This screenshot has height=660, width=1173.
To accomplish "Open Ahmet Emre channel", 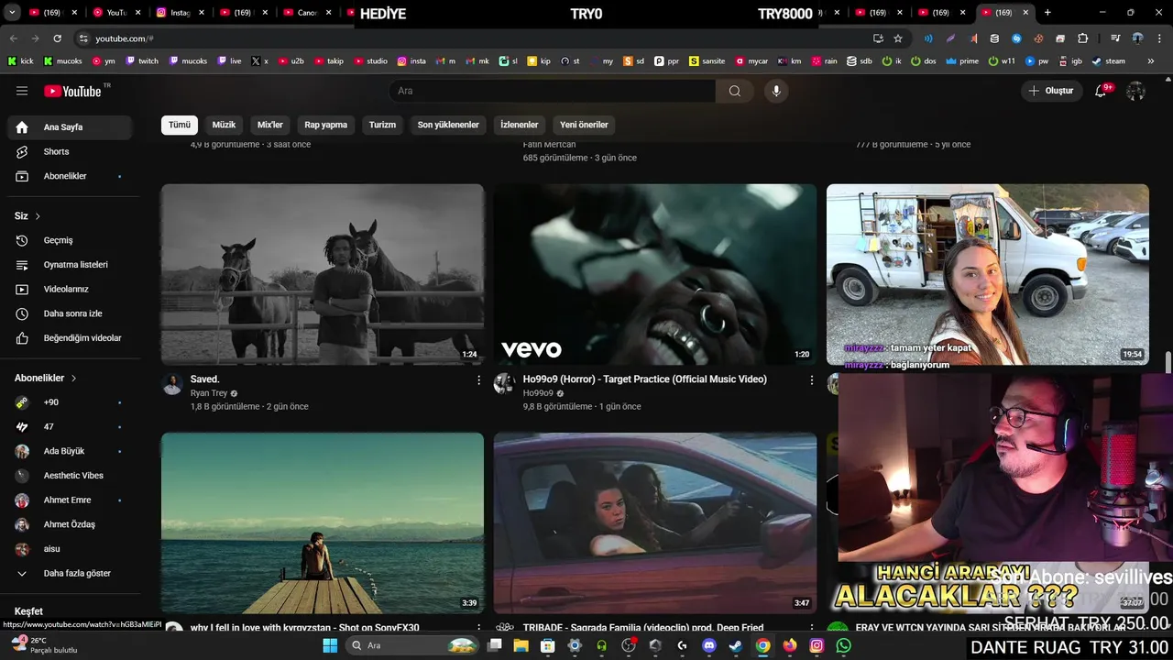I will 70,500.
